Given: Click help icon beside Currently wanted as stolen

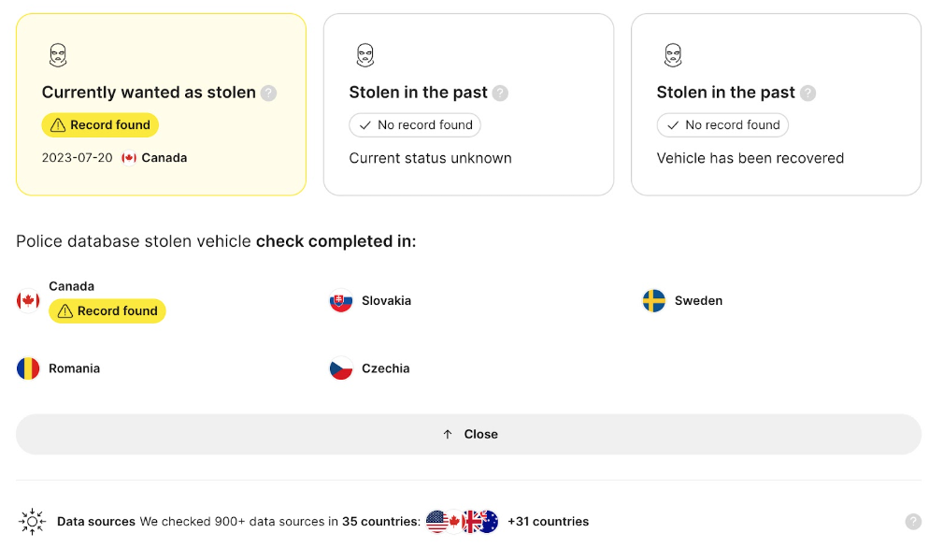Looking at the screenshot, I should pos(268,94).
